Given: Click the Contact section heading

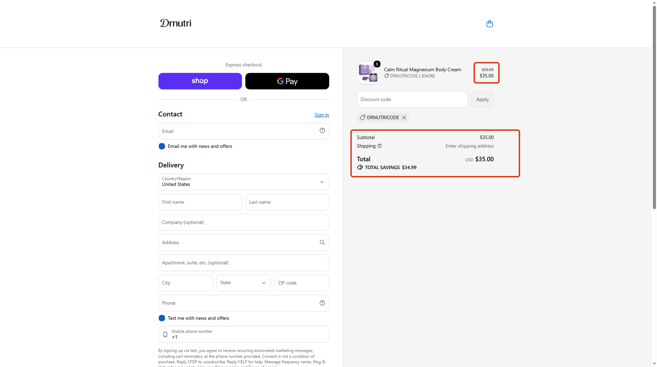Looking at the screenshot, I should coord(170,114).
